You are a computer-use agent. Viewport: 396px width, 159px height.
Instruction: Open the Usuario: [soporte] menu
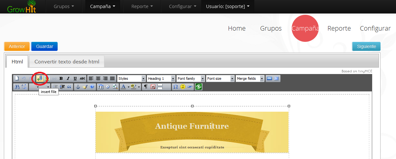228,6
